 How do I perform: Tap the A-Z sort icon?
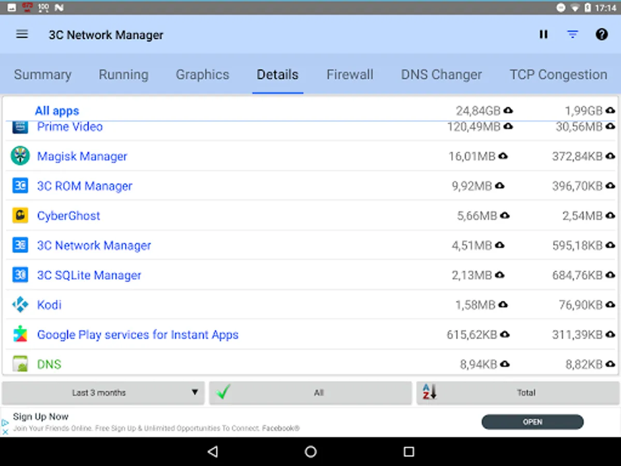tap(430, 392)
